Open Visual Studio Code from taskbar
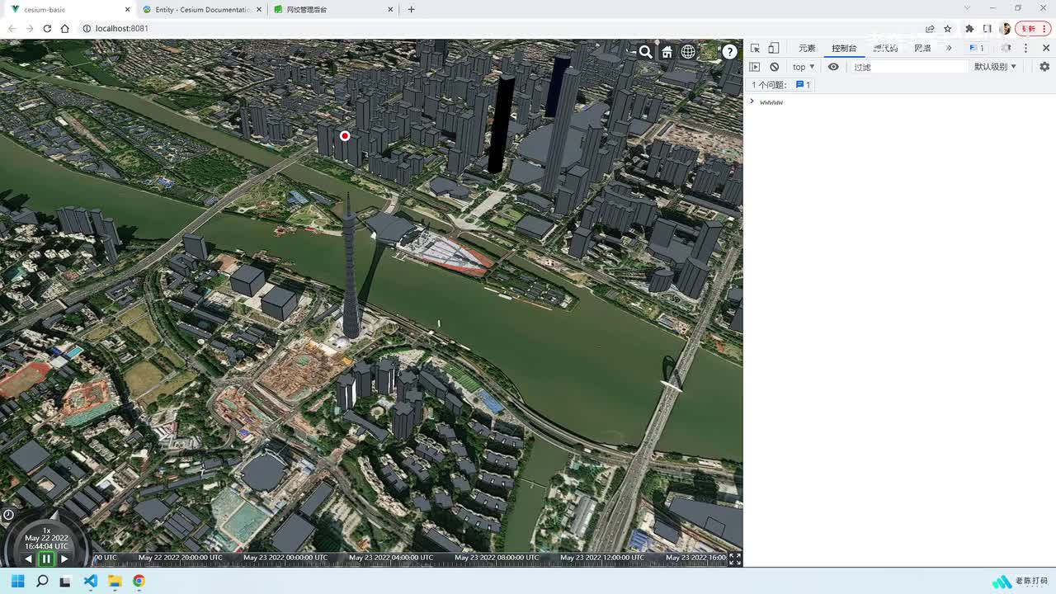 click(91, 581)
